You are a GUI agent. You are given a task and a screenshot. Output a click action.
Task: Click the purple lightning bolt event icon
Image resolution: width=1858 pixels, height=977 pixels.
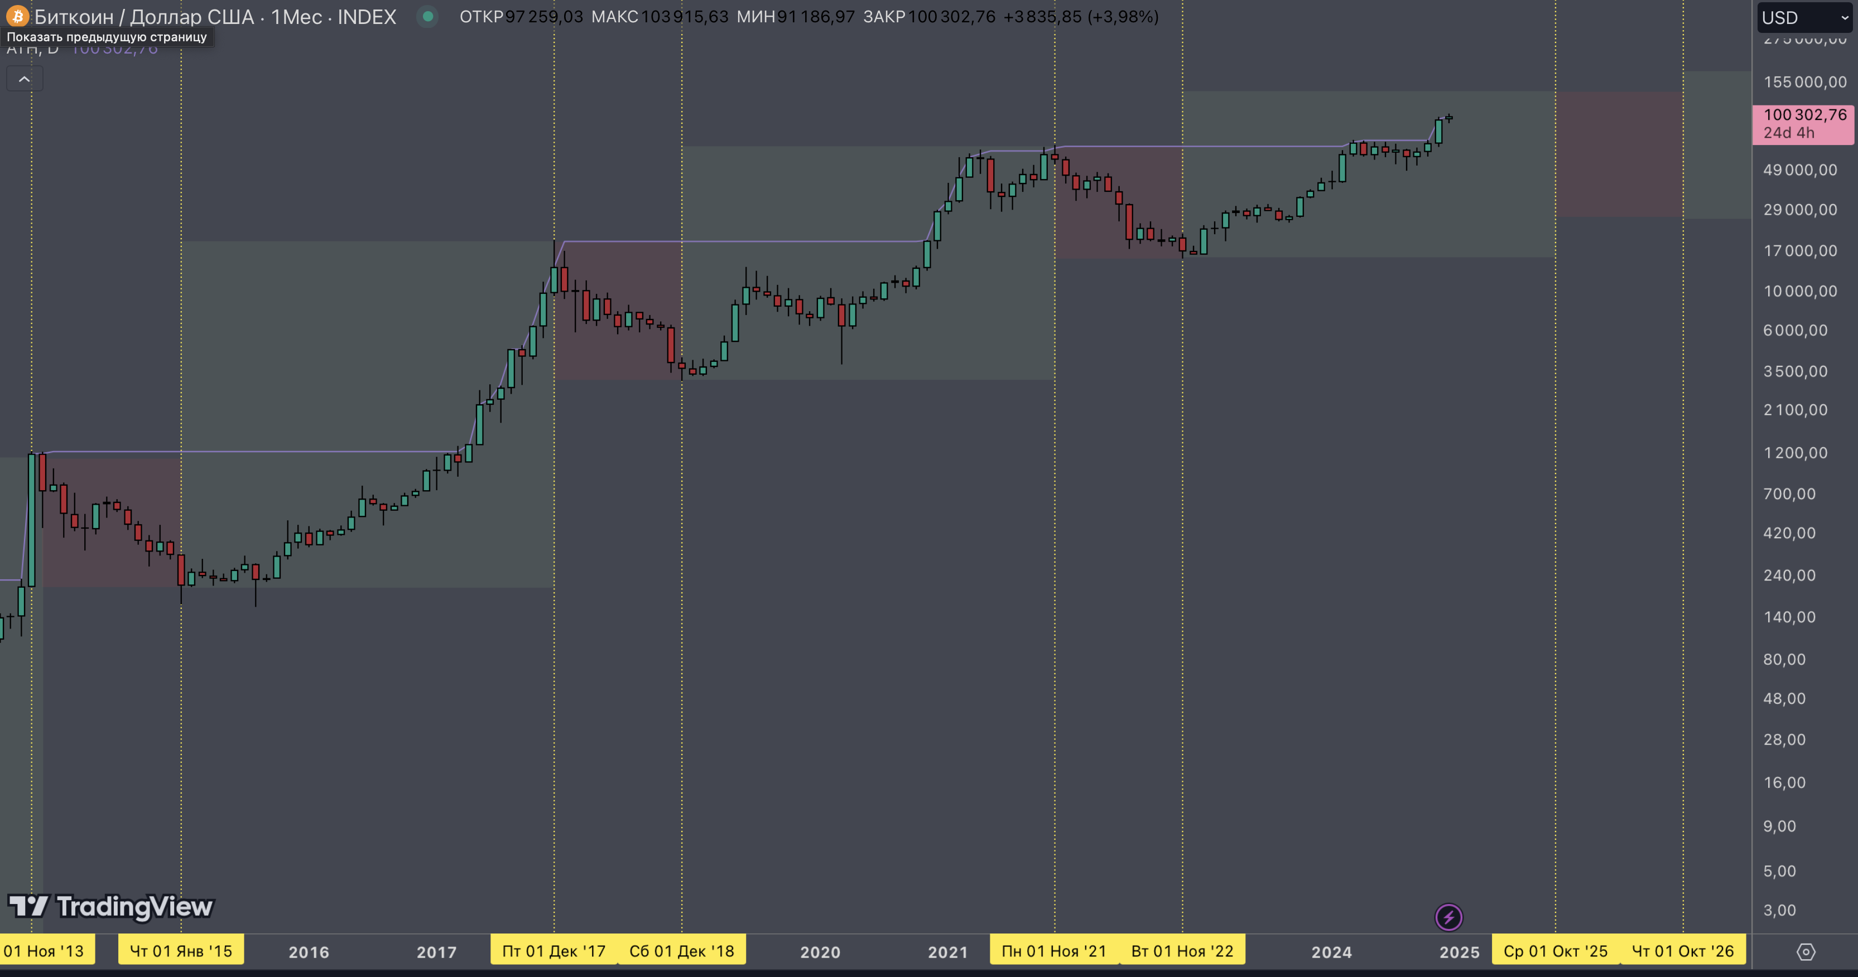pos(1448,917)
